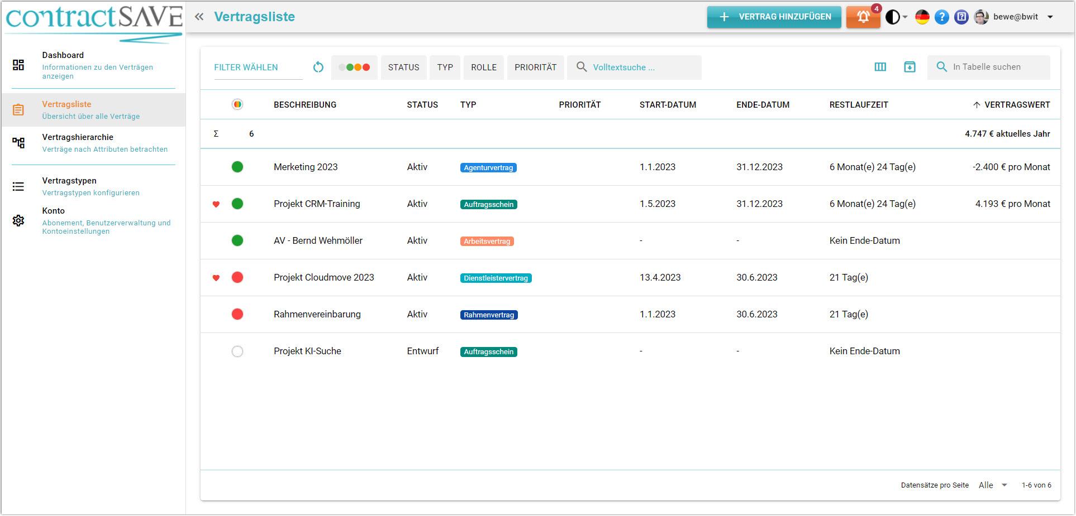This screenshot has width=1076, height=516.
Task: Toggle the dark/light contrast theme icon
Action: pyautogui.click(x=892, y=17)
